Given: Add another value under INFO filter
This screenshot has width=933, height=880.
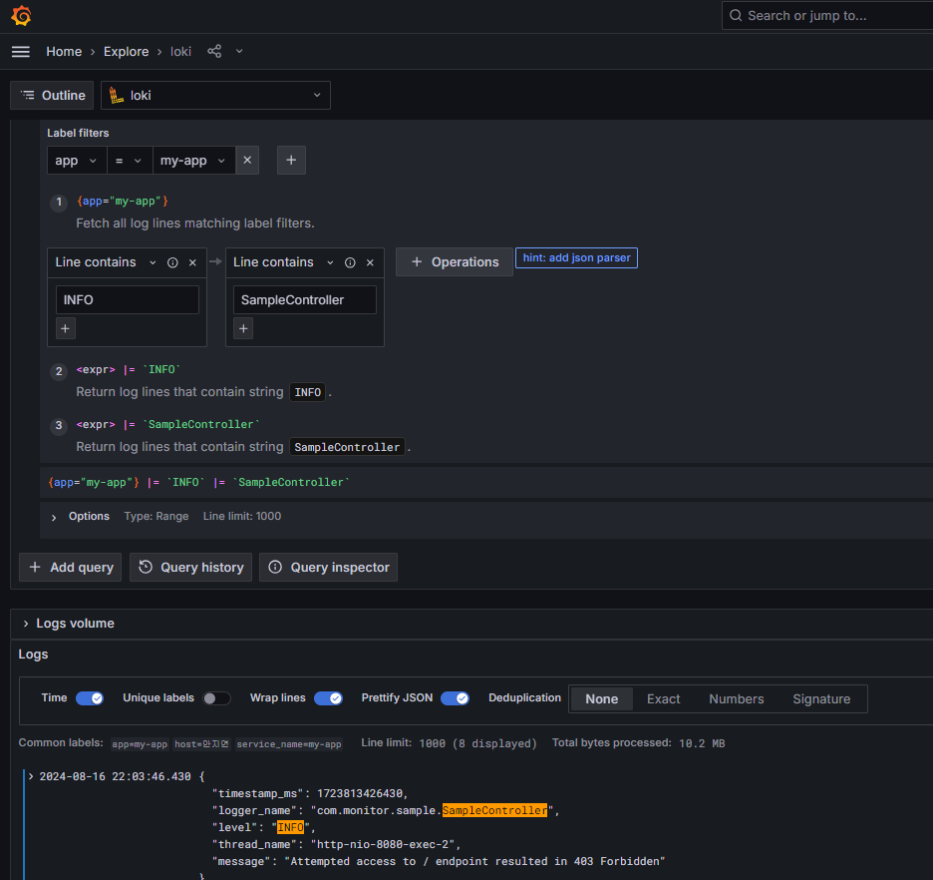Looking at the screenshot, I should click(66, 328).
